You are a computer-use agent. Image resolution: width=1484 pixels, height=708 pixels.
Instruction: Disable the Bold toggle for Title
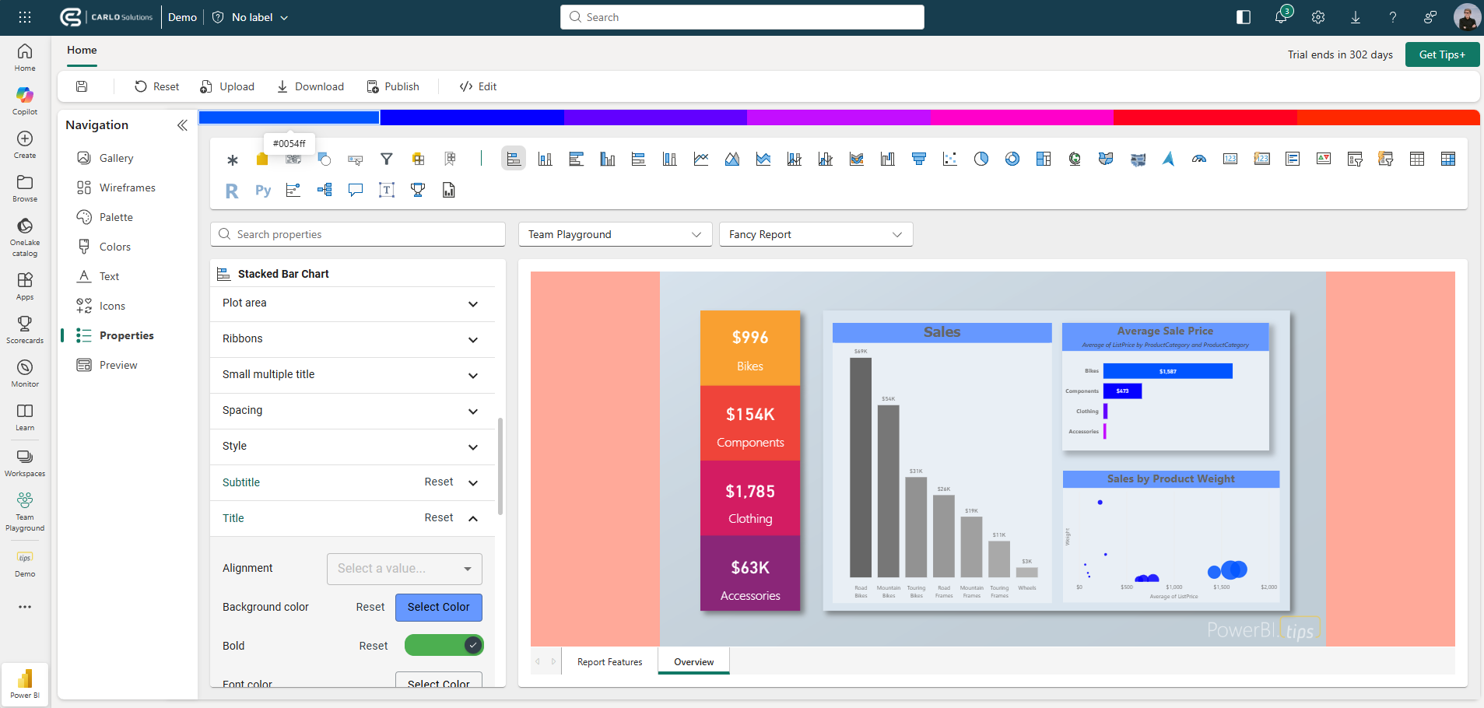click(444, 645)
